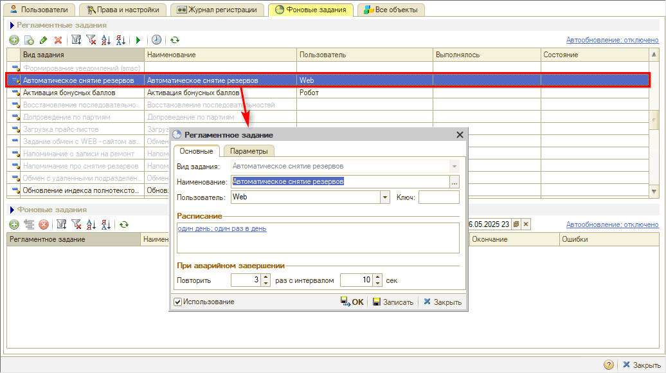Click row icon of Активация бонусных баллов
The height and width of the screenshot is (373, 666).
[x=15, y=93]
